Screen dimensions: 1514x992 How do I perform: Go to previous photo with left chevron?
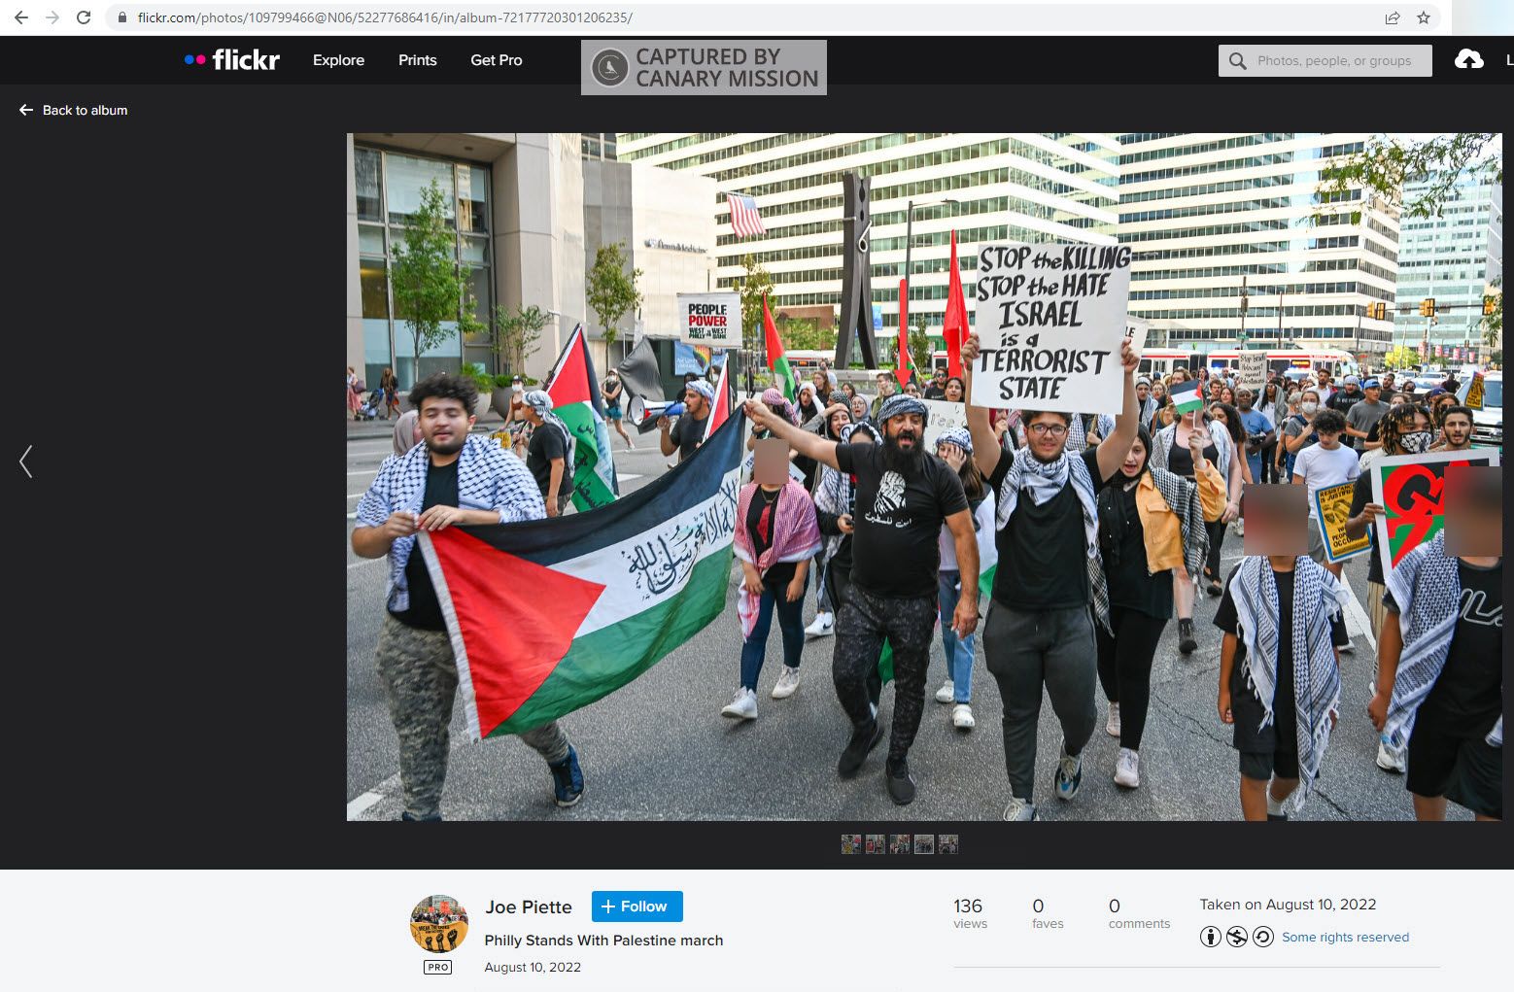[26, 462]
